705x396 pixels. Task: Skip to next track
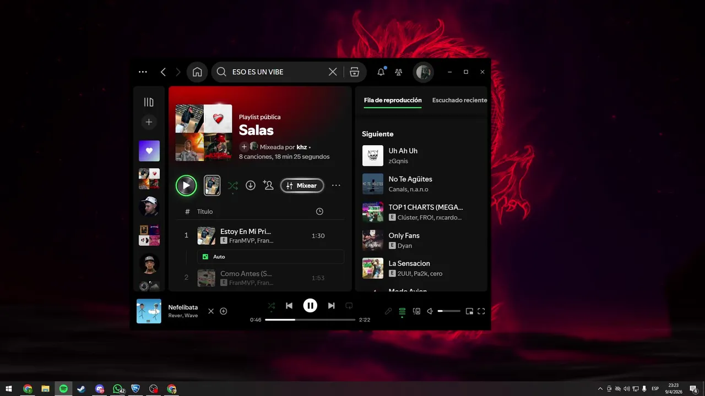331,306
